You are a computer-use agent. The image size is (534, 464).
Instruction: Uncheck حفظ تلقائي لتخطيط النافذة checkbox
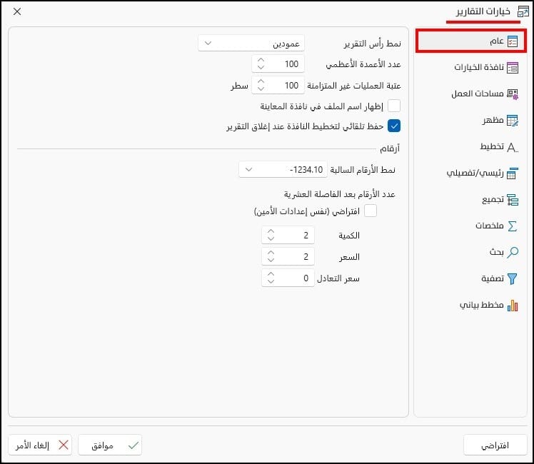[x=394, y=126]
